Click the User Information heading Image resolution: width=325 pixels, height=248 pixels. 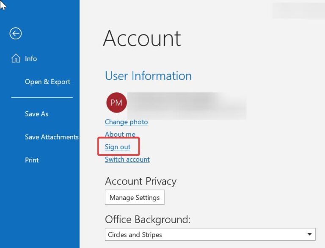point(148,76)
